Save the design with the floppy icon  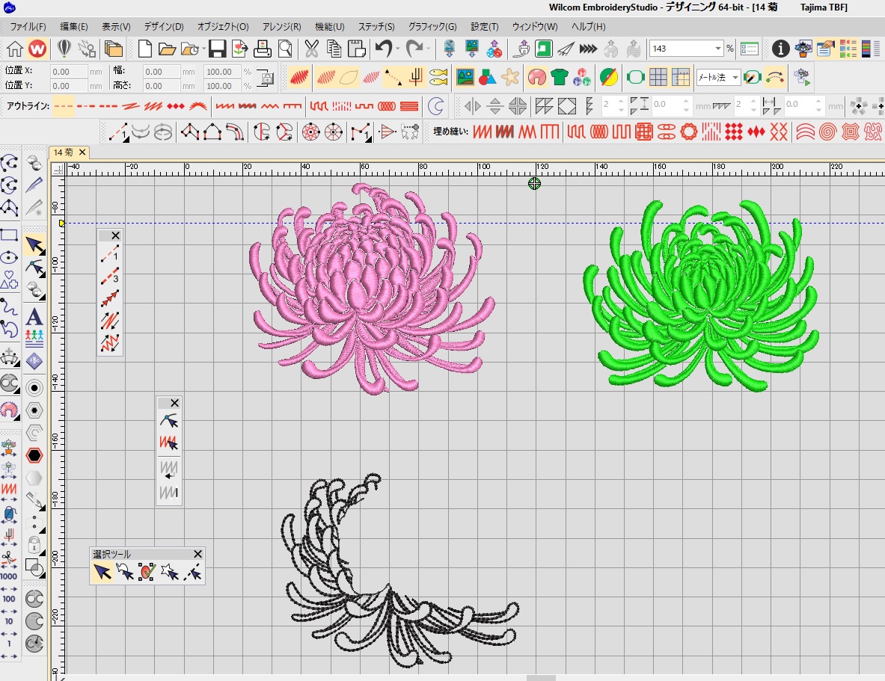(217, 49)
